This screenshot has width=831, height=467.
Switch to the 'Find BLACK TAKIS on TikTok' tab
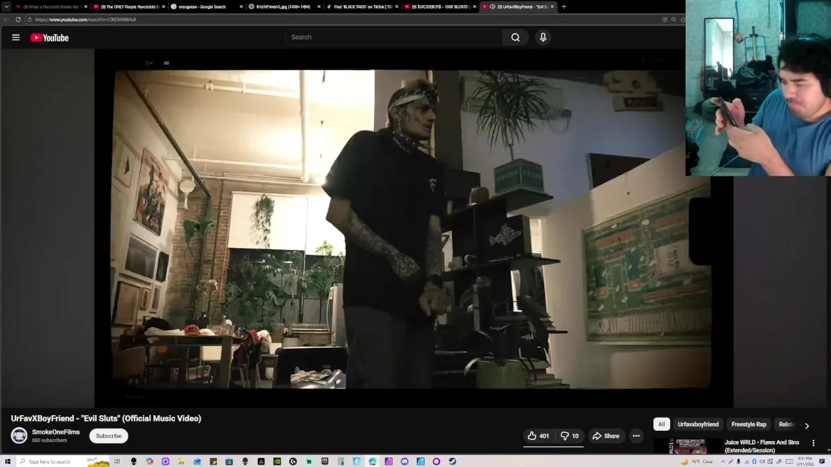click(x=362, y=6)
